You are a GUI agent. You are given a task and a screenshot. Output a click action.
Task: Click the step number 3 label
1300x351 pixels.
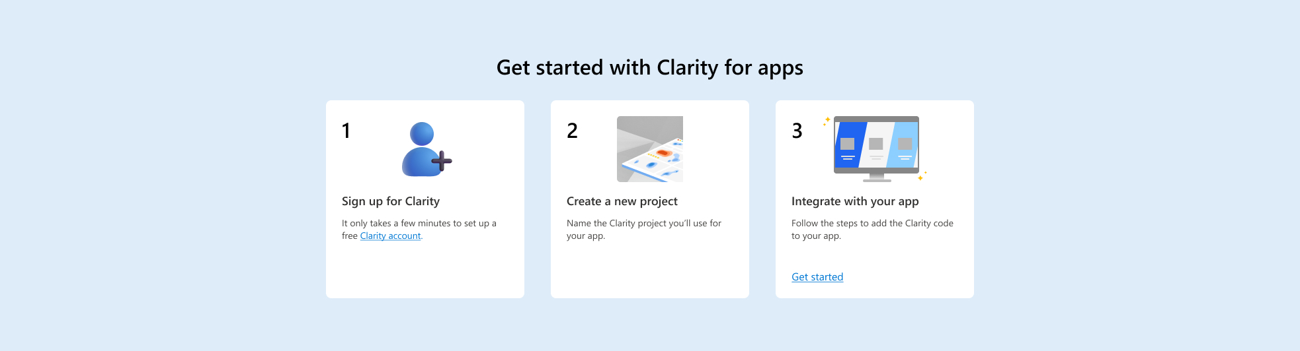[797, 131]
